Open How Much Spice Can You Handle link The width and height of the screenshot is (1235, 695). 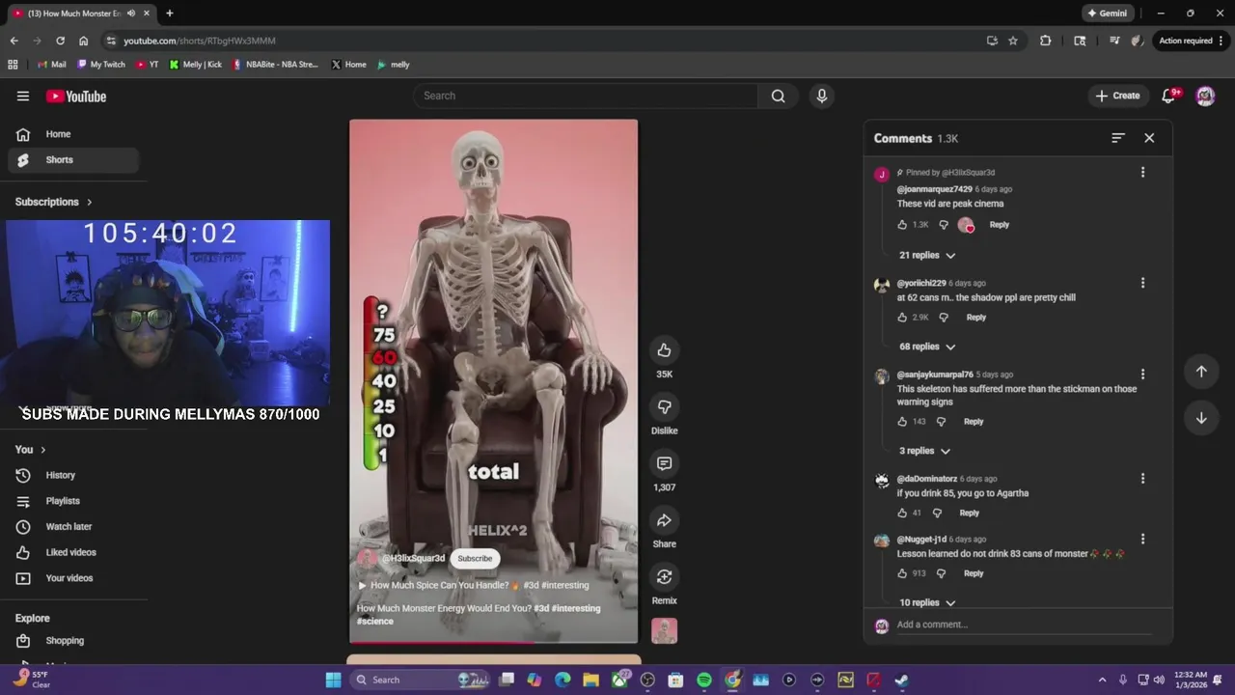473,585
